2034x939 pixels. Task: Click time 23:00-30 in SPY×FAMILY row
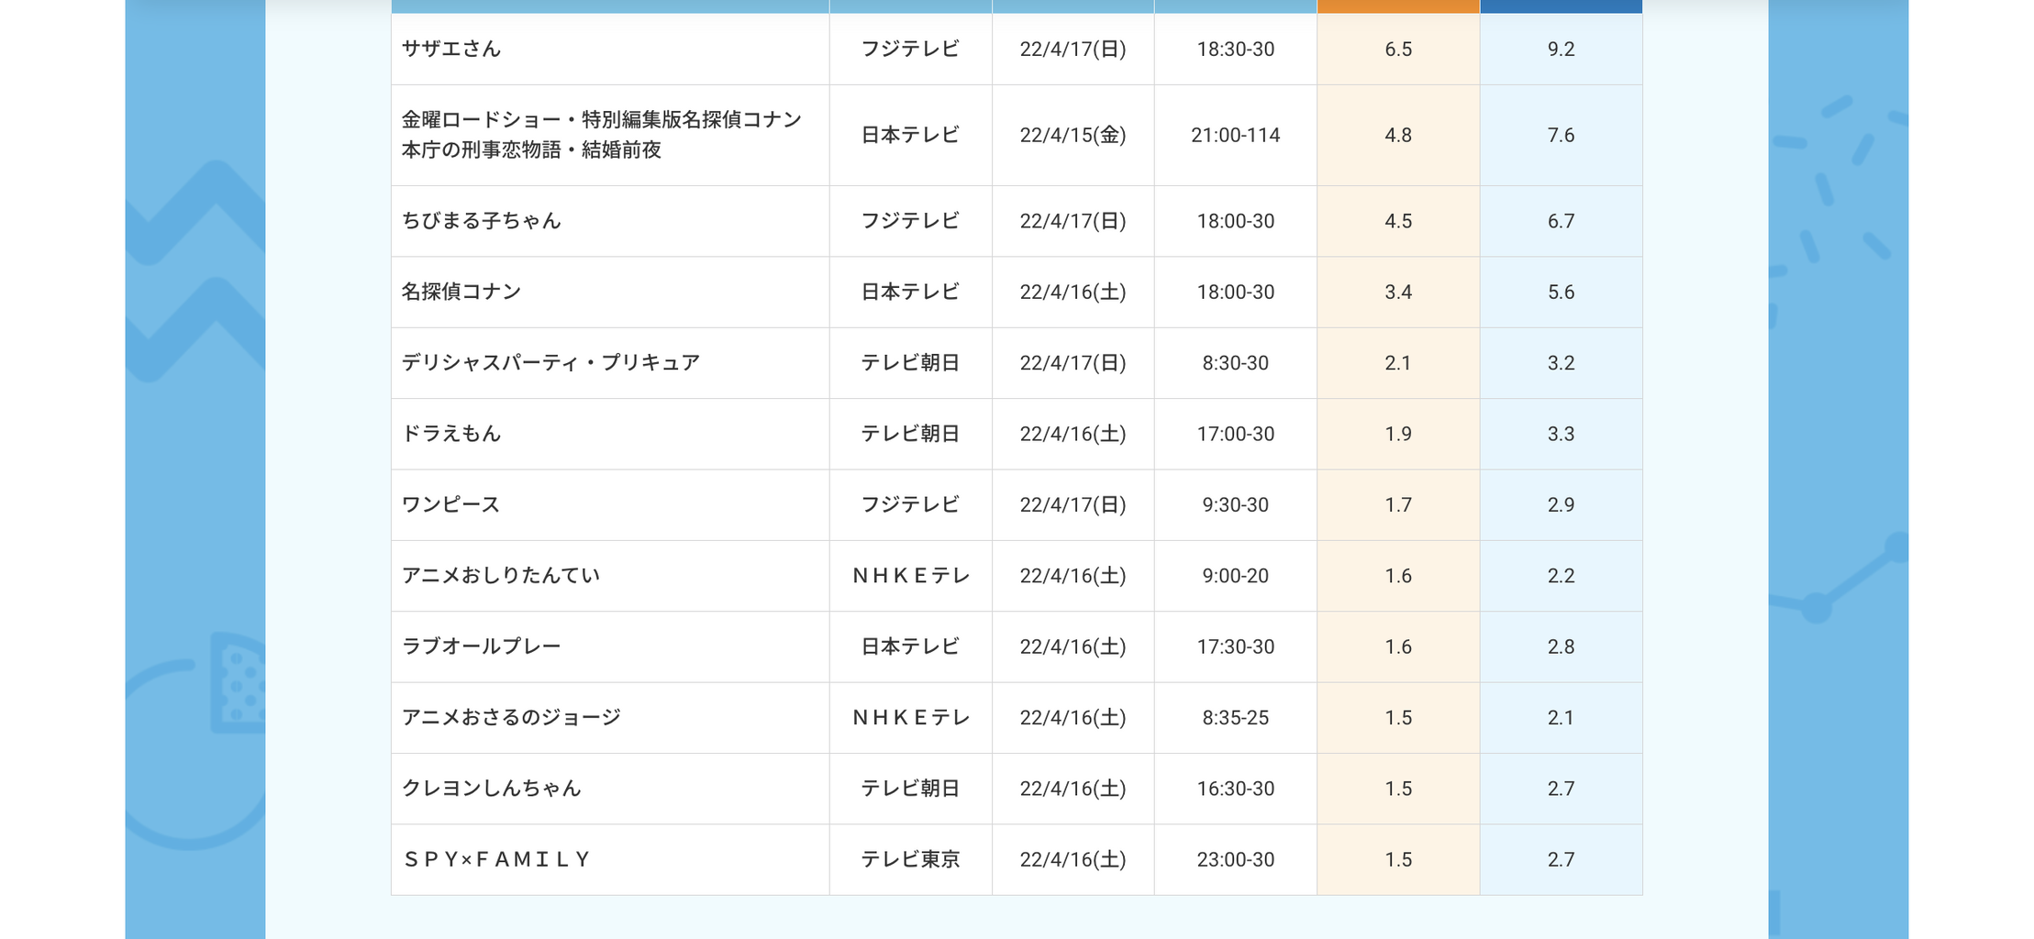(x=1236, y=859)
